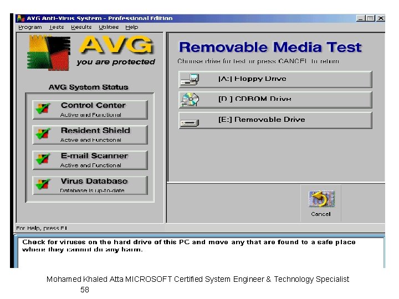Viewport: 399px width, 299px height.
Task: Open the Program menu
Action: click(x=30, y=27)
